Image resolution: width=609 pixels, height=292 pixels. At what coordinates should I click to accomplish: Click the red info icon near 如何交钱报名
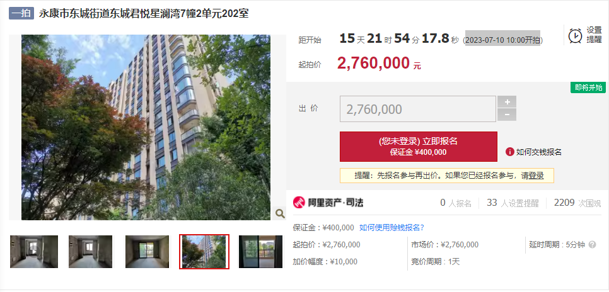pyautogui.click(x=510, y=152)
